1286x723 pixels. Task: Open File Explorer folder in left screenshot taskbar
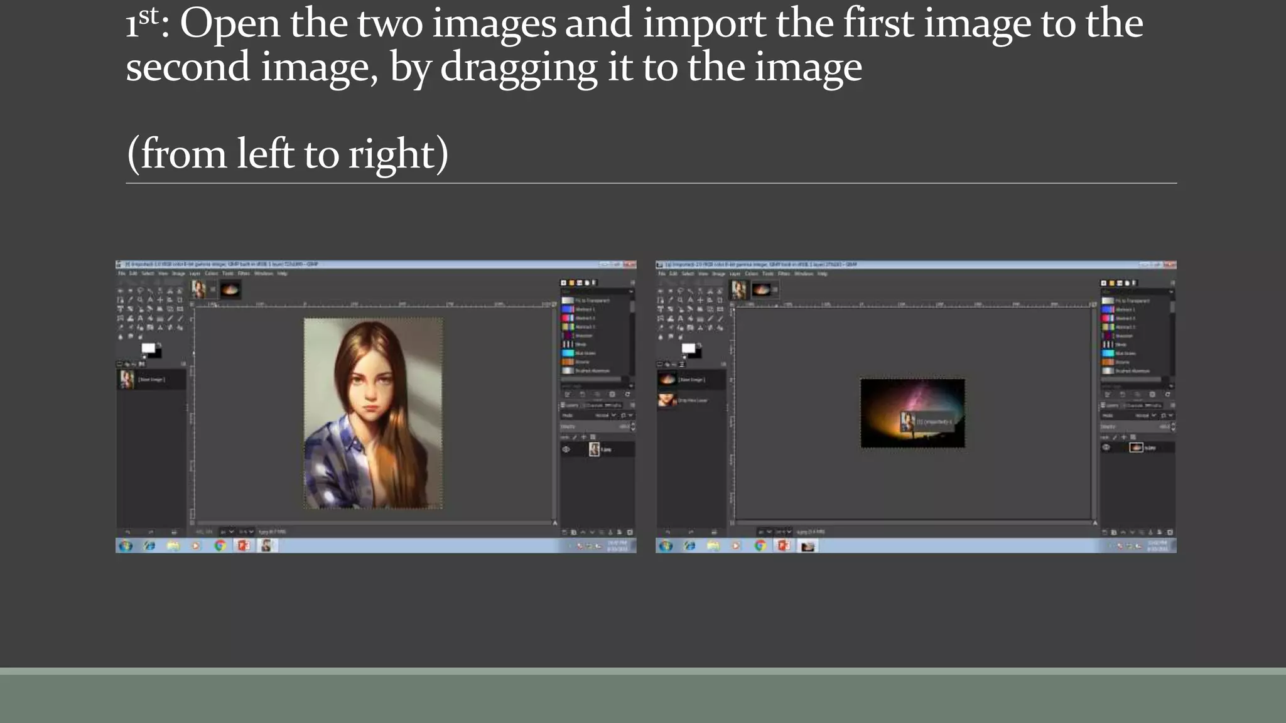[x=173, y=545]
